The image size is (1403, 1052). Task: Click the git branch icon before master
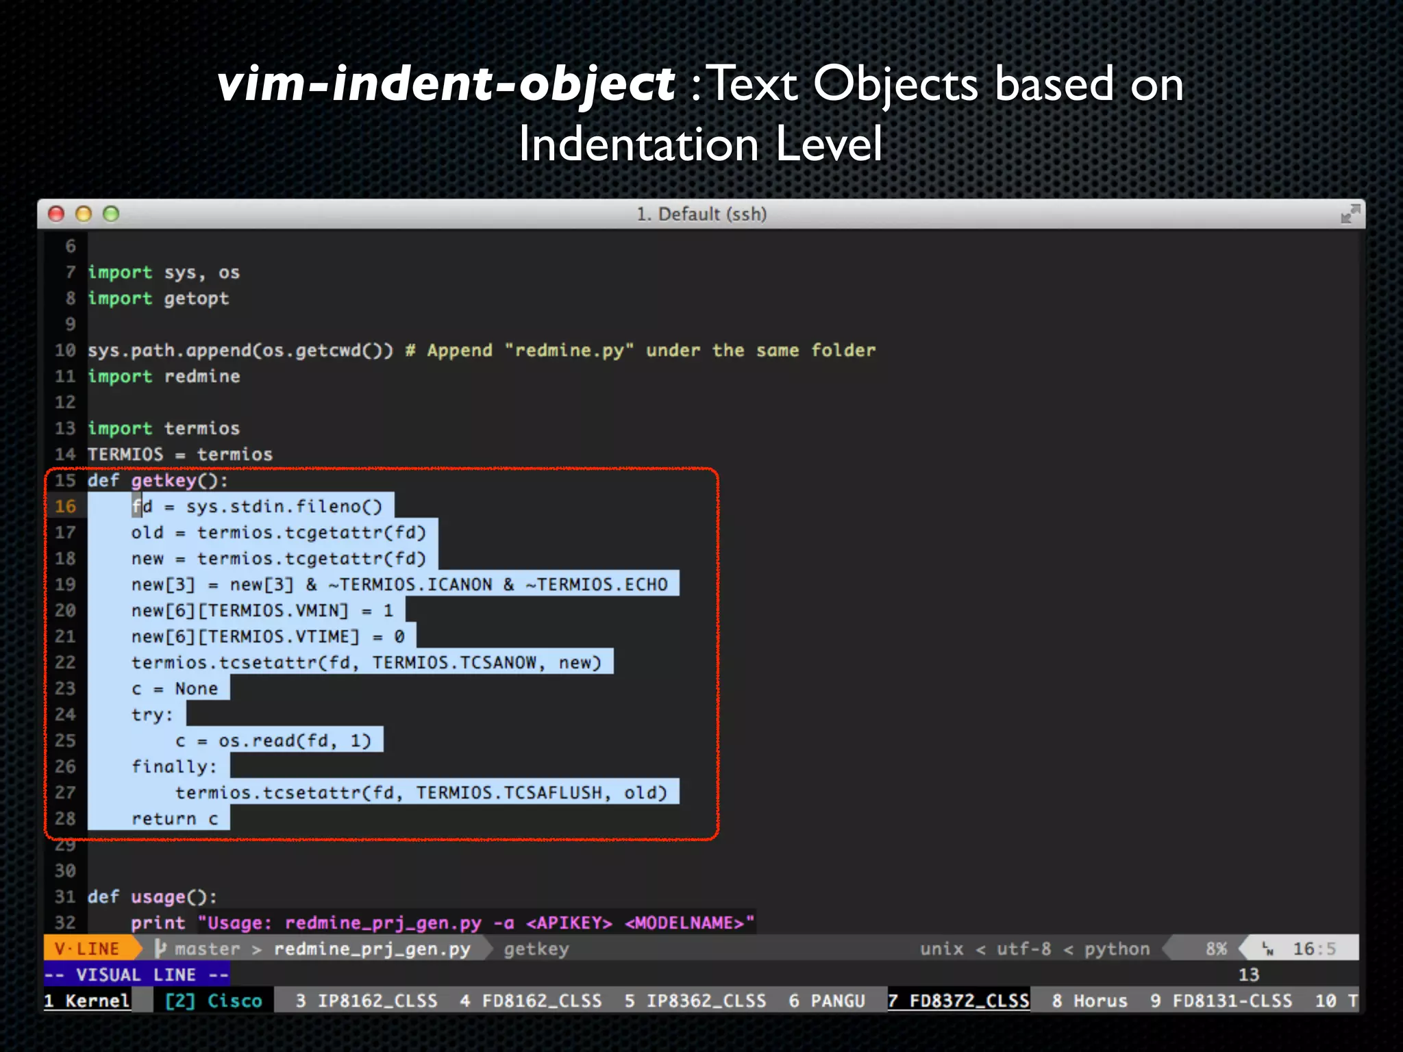click(x=160, y=949)
